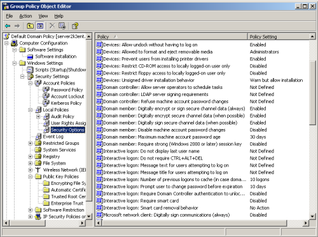Screen dimensions: 318x237
Task: Select the File System tree node
Action: (x=54, y=163)
